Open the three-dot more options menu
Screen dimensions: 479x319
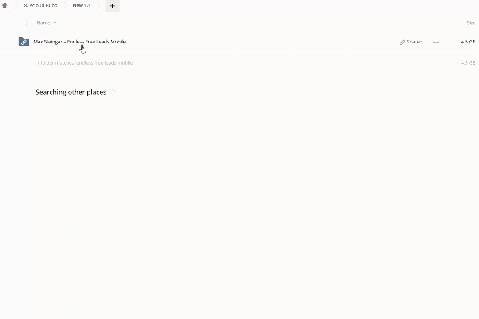tap(436, 42)
